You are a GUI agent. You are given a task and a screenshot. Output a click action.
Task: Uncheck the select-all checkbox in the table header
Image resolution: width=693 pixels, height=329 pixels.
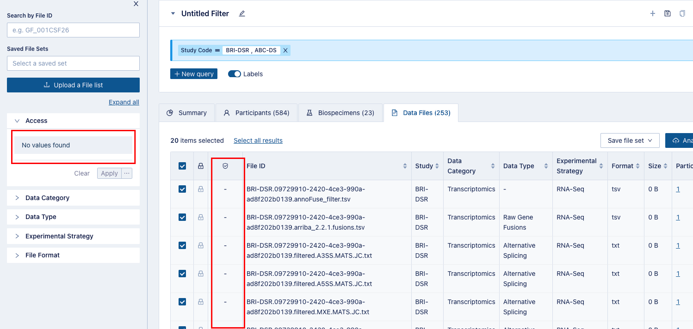click(x=181, y=165)
